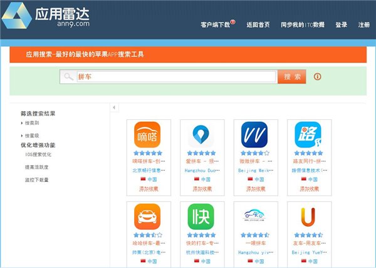The image size is (376, 268).
Task: Click developer Beijing Weik link
Action: point(256,171)
